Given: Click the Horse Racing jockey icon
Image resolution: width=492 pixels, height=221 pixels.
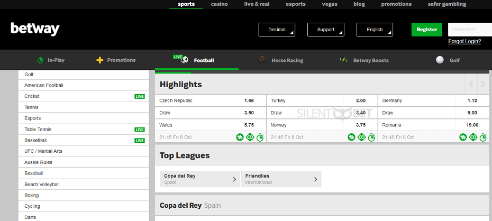Looking at the screenshot, I should pyautogui.click(x=262, y=60).
